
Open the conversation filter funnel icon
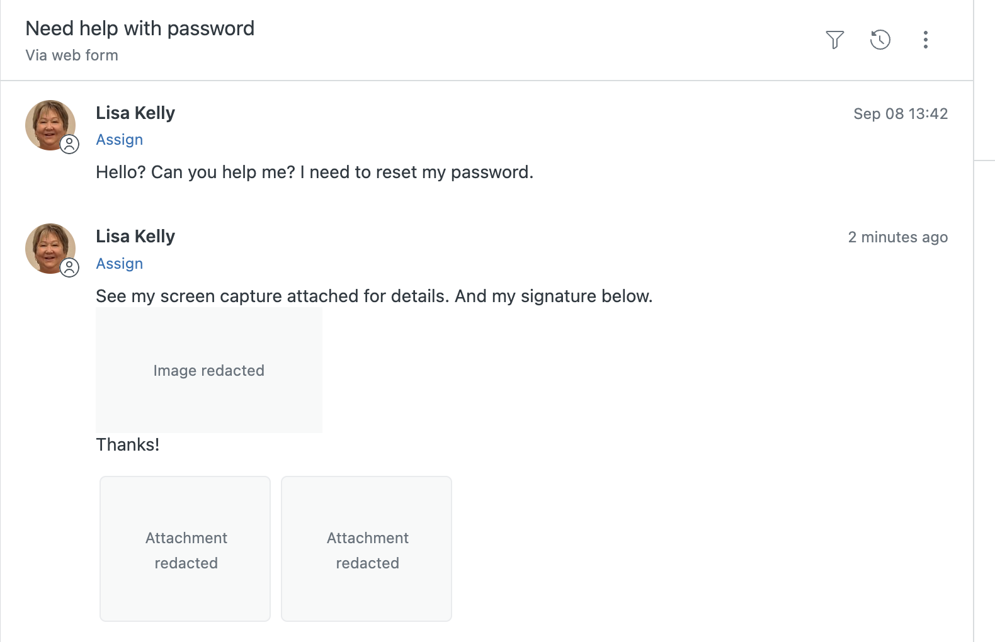point(834,40)
